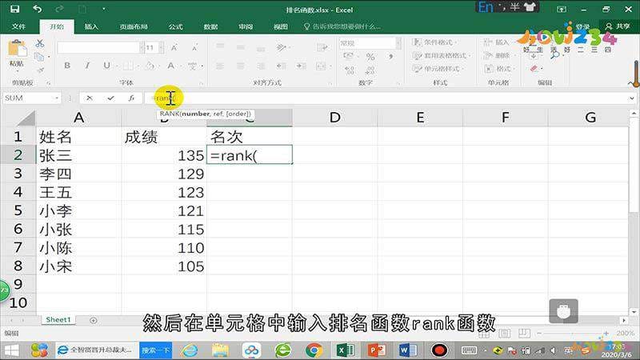Toggle Italic formatting
The height and width of the screenshot is (360, 640).
click(87, 66)
